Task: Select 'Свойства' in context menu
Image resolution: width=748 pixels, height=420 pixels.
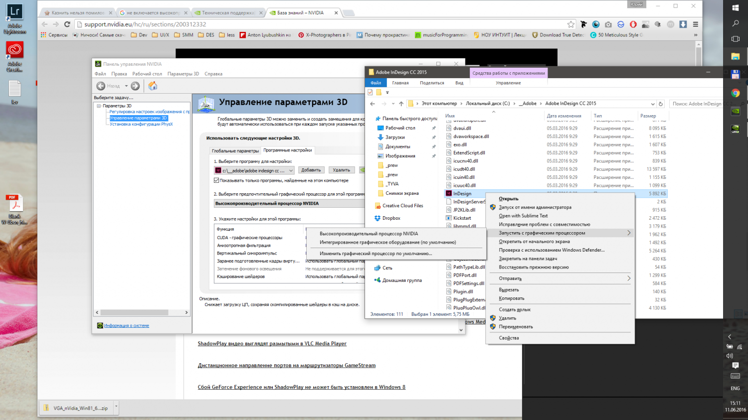Action: (x=509, y=338)
